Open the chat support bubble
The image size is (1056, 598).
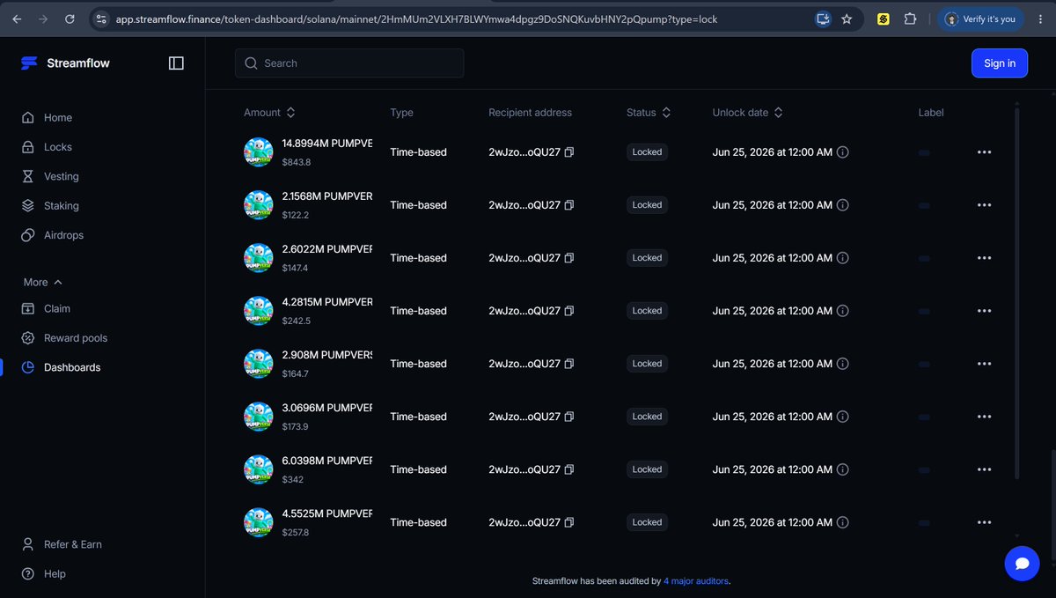(x=1022, y=563)
